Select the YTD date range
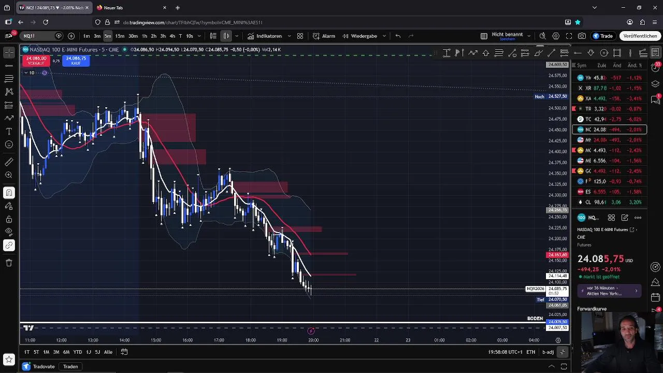 (77, 352)
